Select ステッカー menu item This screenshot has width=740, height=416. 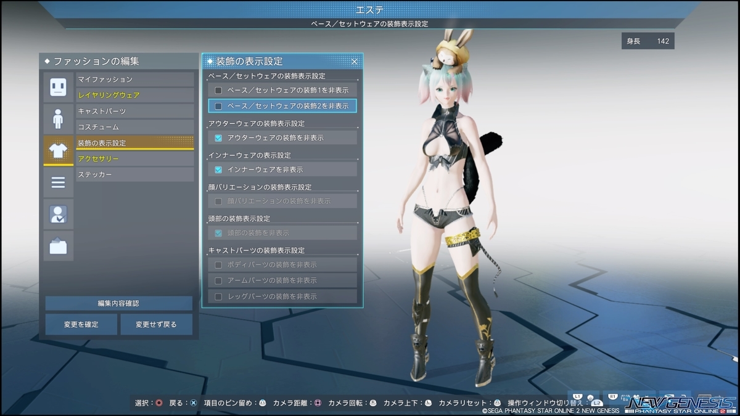(135, 175)
